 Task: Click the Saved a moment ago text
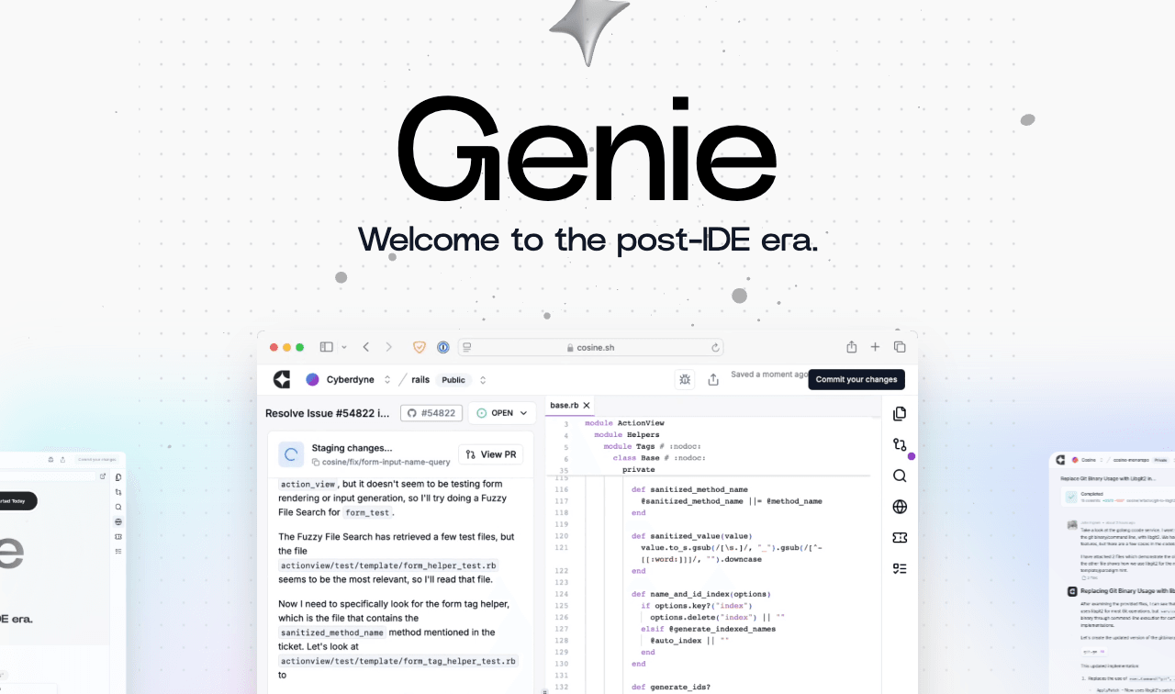click(769, 375)
